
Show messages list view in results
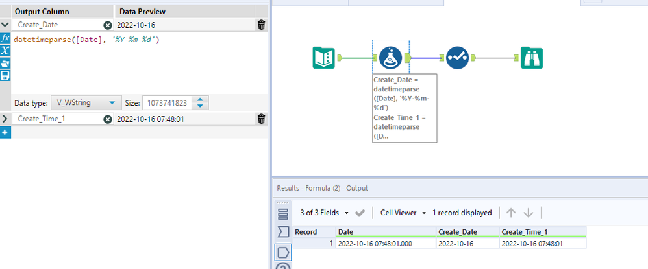click(x=283, y=214)
